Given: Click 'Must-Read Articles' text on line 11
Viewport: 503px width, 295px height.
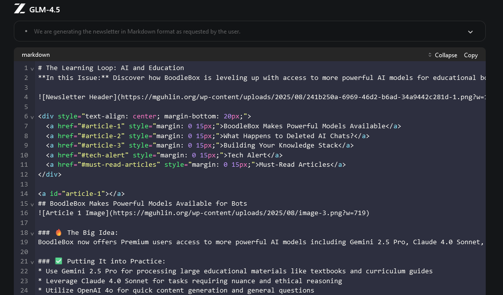Looking at the screenshot, I should 295,164.
